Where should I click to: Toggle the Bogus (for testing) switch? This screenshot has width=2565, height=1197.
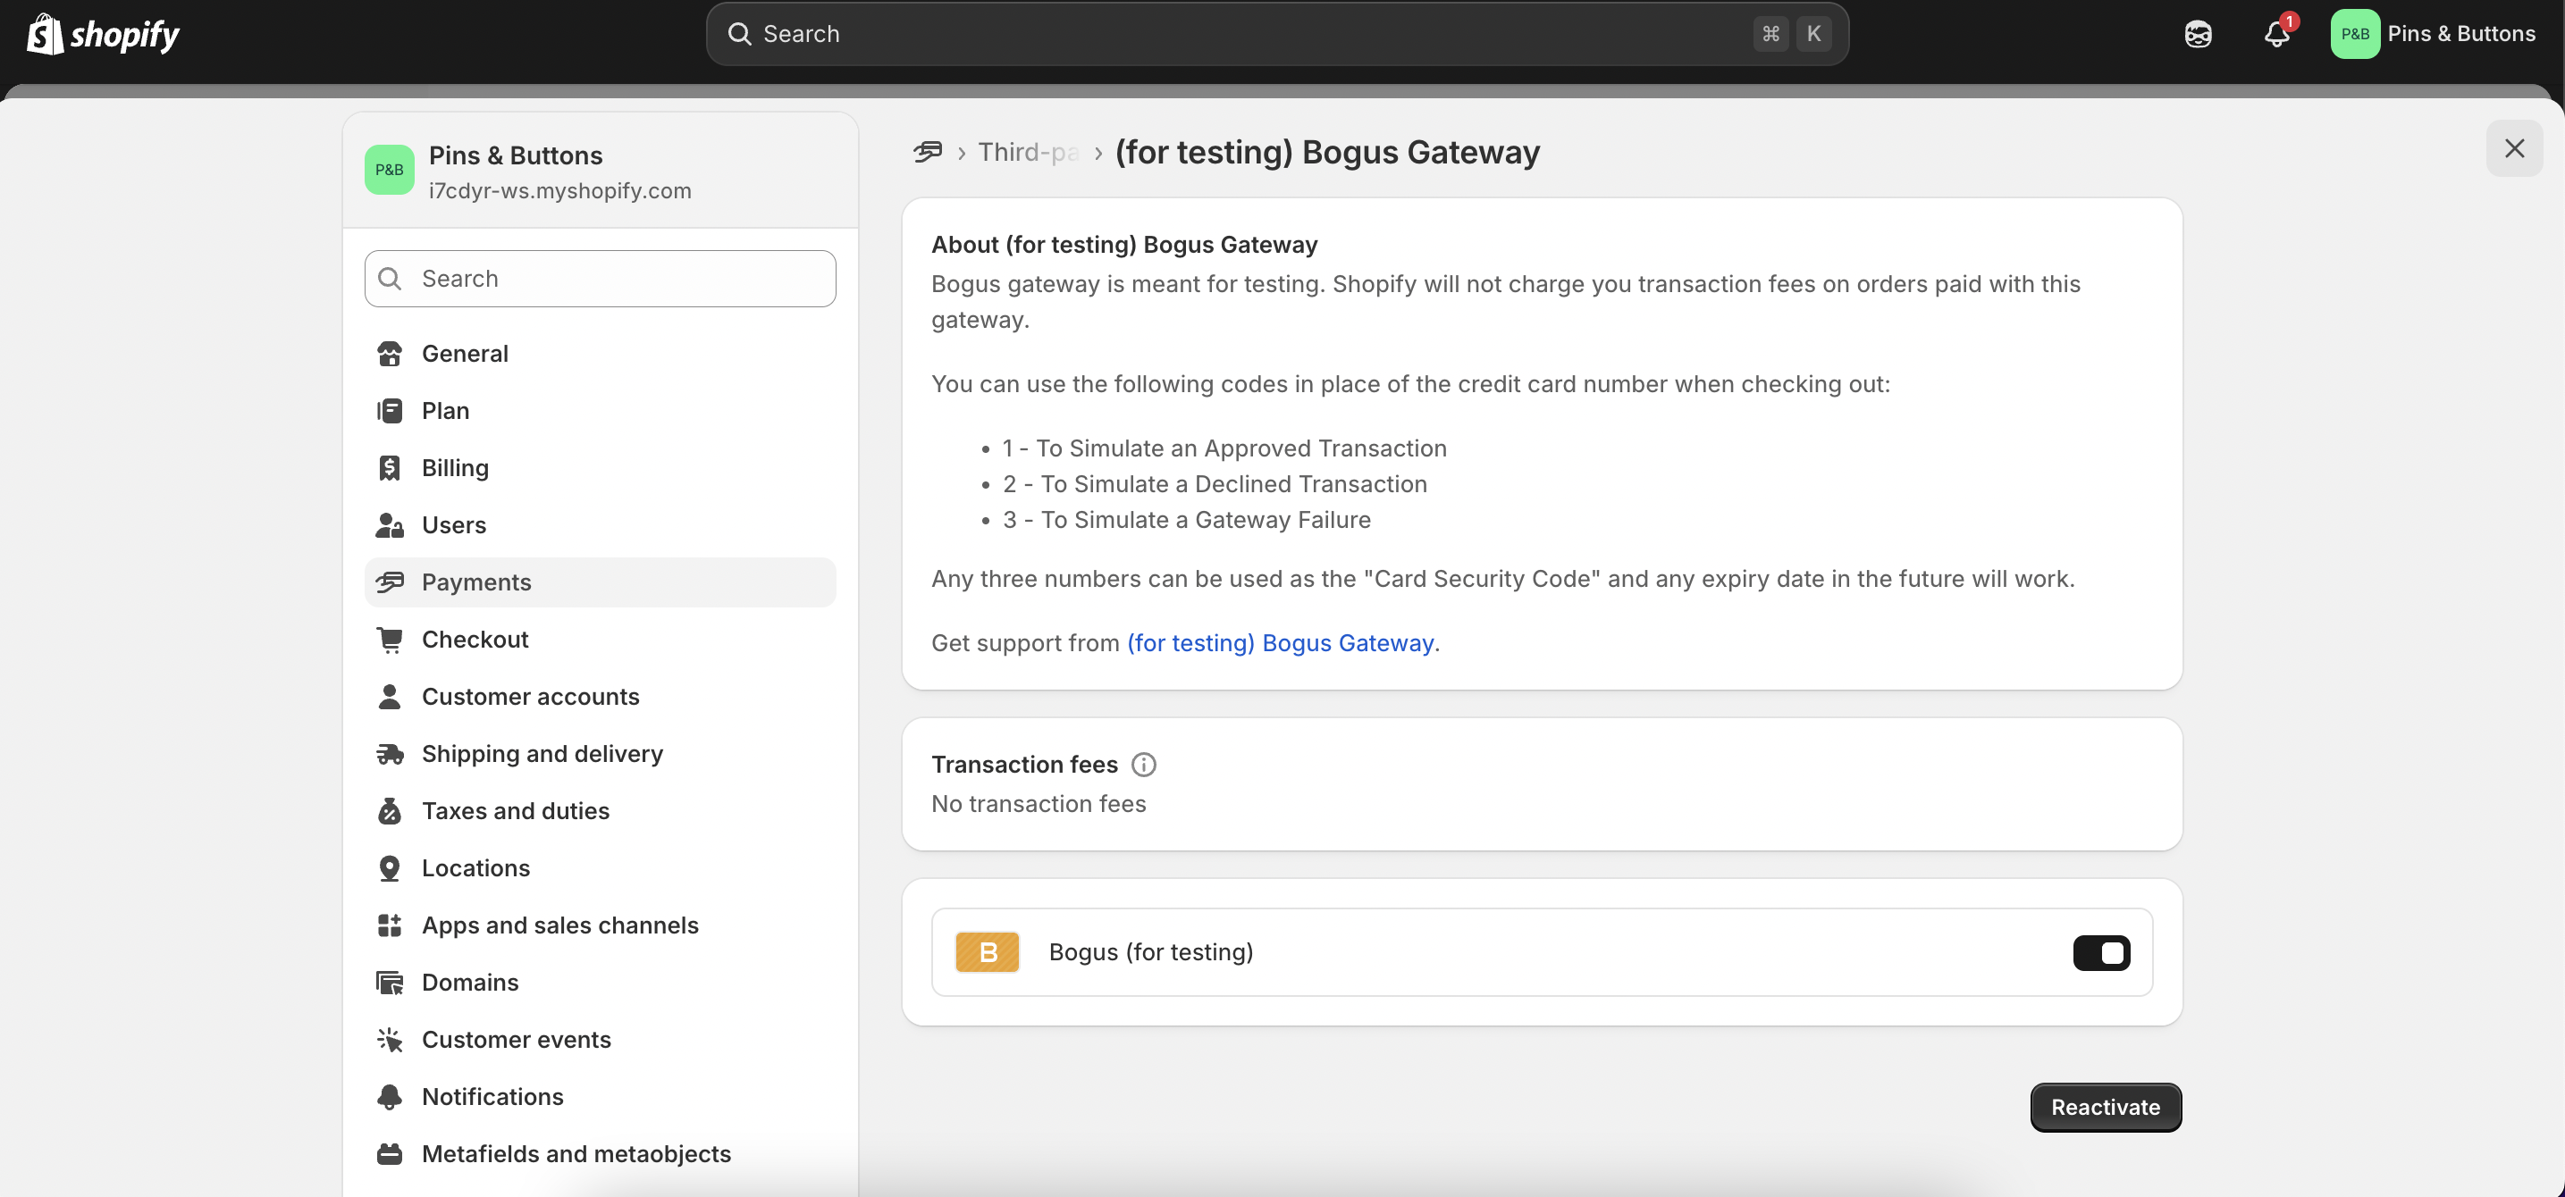pos(2101,952)
